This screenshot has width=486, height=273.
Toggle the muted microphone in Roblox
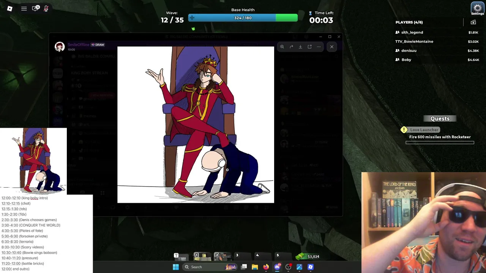point(46,8)
